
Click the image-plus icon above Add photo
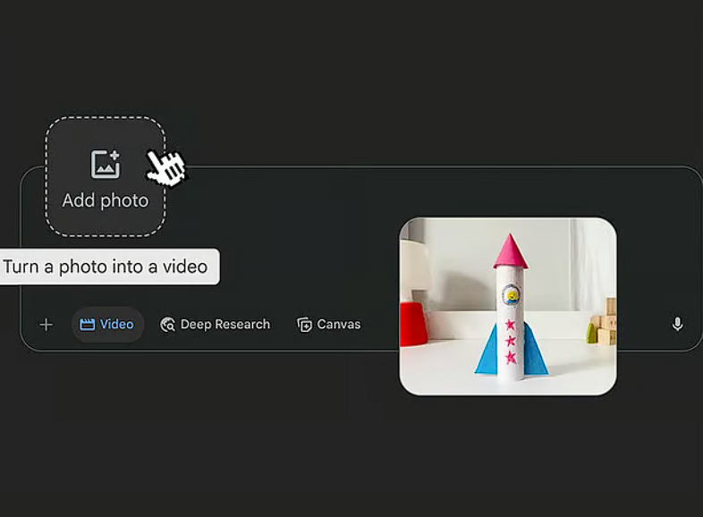pyautogui.click(x=106, y=165)
